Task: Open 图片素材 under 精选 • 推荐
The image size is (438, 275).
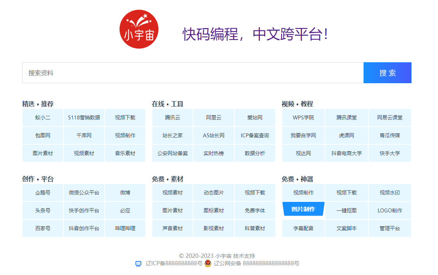Action: coord(43,153)
